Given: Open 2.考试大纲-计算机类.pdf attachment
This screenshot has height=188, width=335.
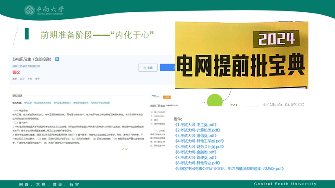Looking at the screenshot, I should tap(198, 130).
